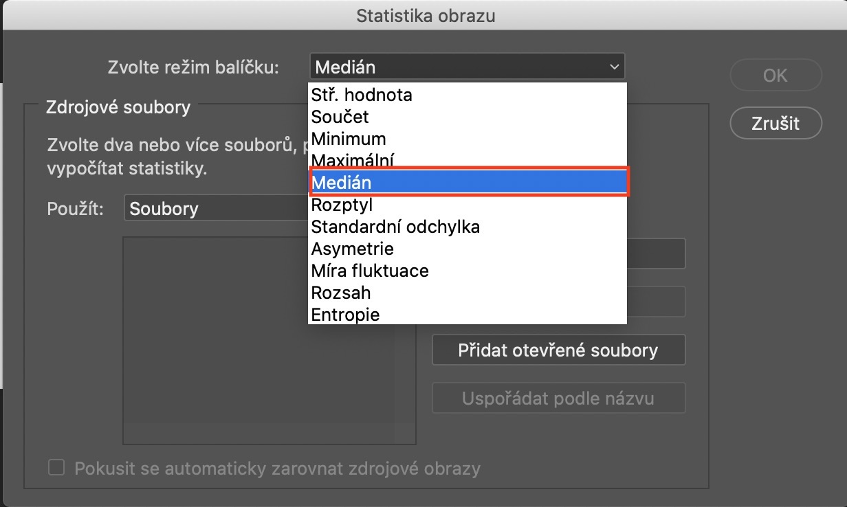
Task: Click Přidat otevřené soubory button
Action: point(558,350)
